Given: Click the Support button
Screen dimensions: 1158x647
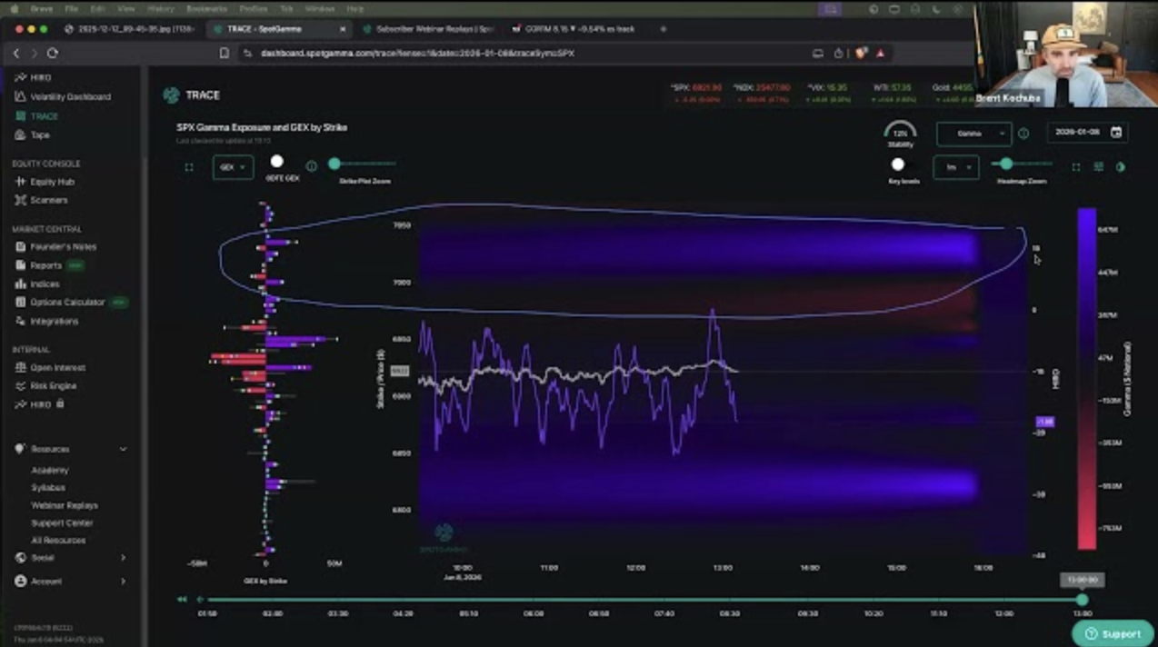Looking at the screenshot, I should [1113, 633].
